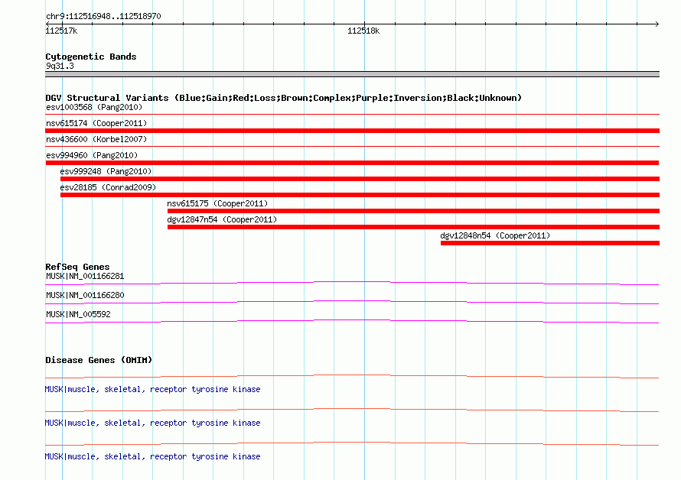The width and height of the screenshot is (681, 480).
Task: Click the 112518k ruler tick label
Action: (x=363, y=31)
